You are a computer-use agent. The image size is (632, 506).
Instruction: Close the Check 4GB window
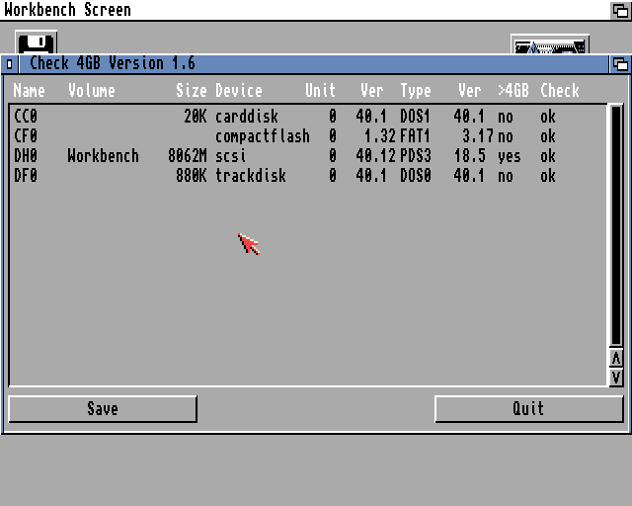(x=10, y=64)
